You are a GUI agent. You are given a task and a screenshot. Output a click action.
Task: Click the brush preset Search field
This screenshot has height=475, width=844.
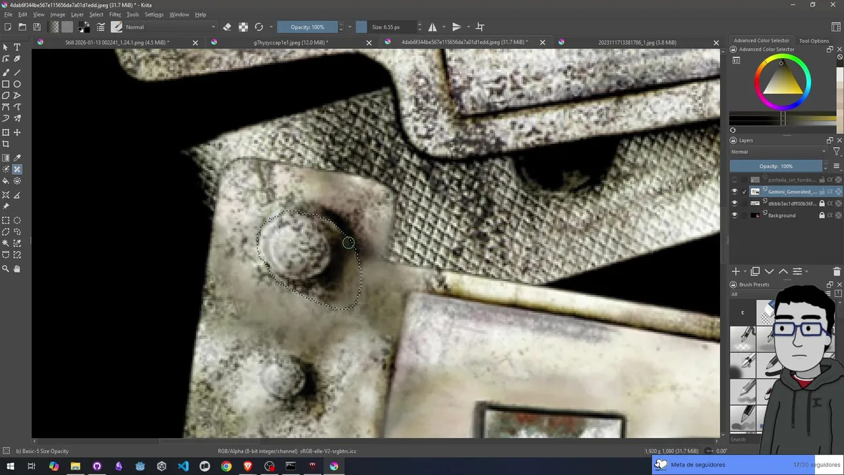(745, 439)
